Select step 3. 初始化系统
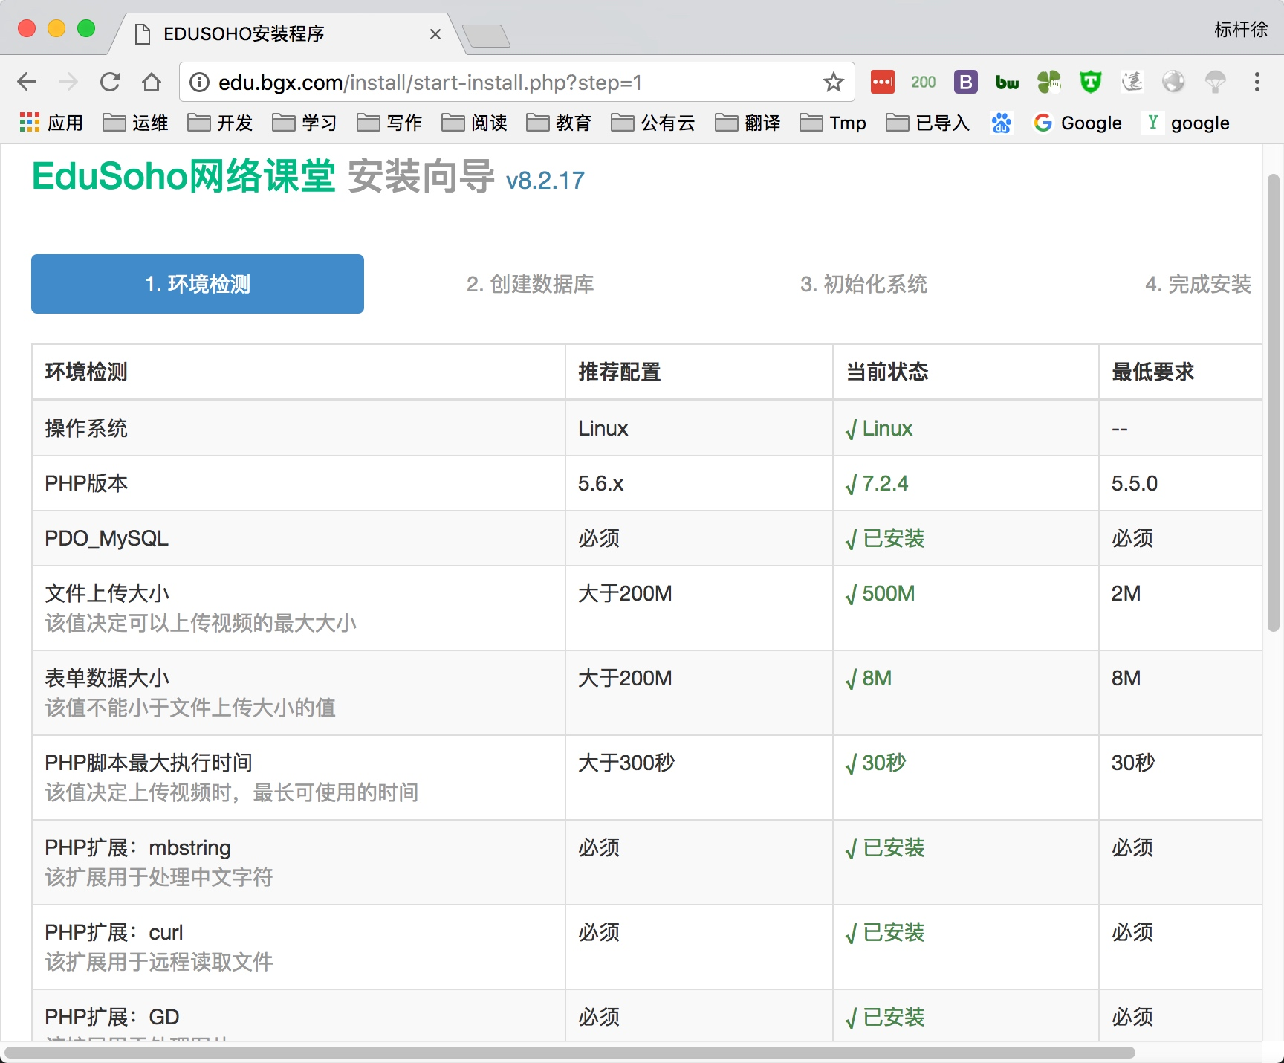 click(863, 284)
